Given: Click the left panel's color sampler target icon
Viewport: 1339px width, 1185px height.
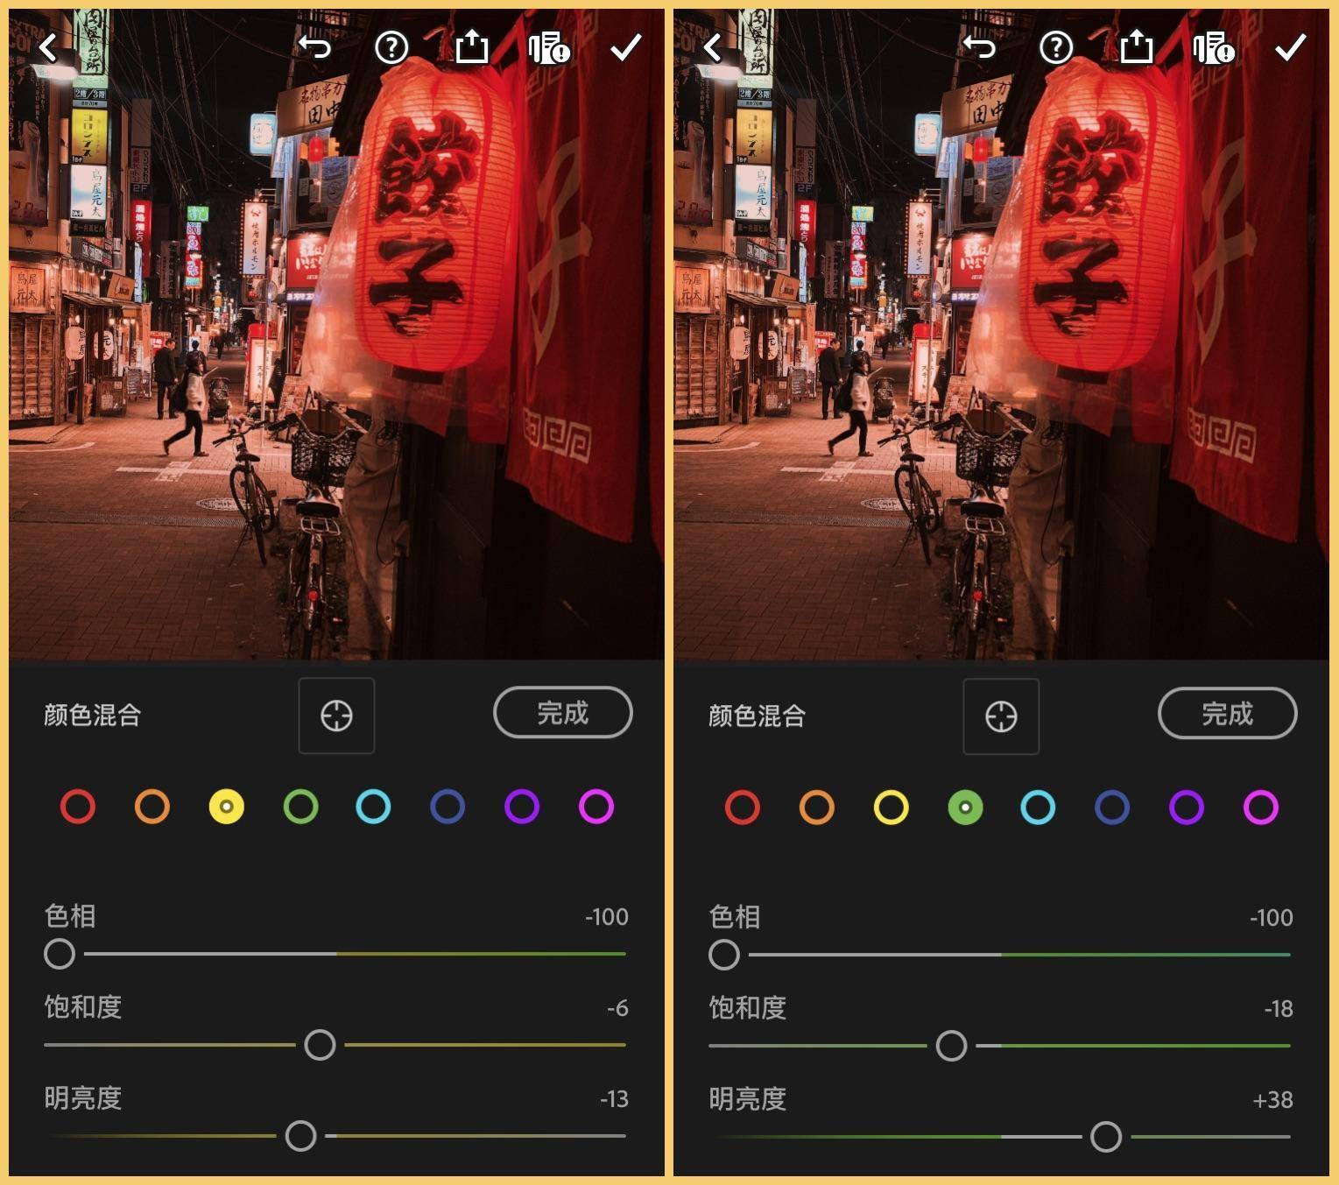Looking at the screenshot, I should 336,716.
